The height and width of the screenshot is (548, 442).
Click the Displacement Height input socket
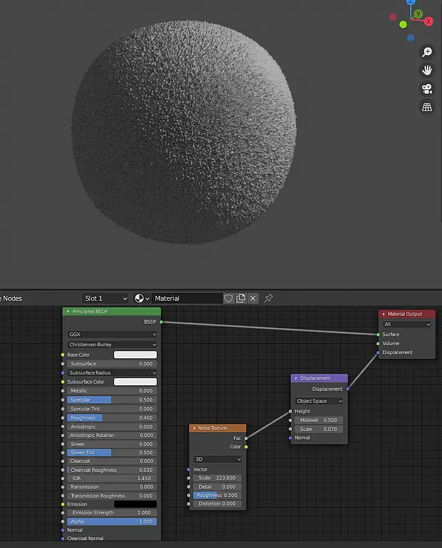pos(290,411)
